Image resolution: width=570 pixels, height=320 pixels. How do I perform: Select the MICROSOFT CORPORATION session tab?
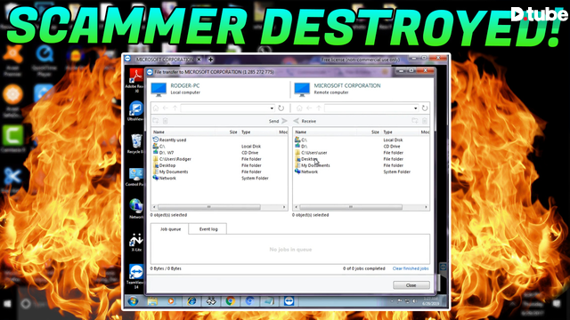[165, 60]
